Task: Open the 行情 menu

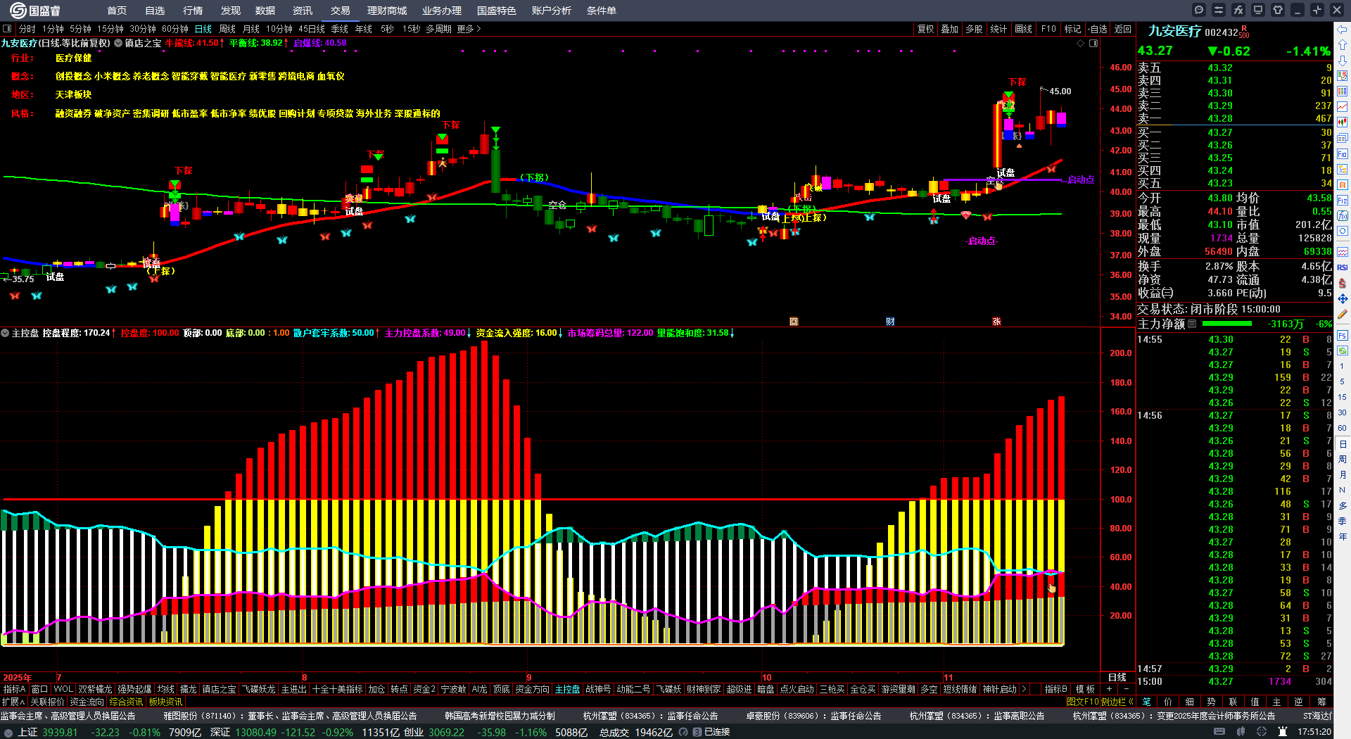Action: (193, 11)
